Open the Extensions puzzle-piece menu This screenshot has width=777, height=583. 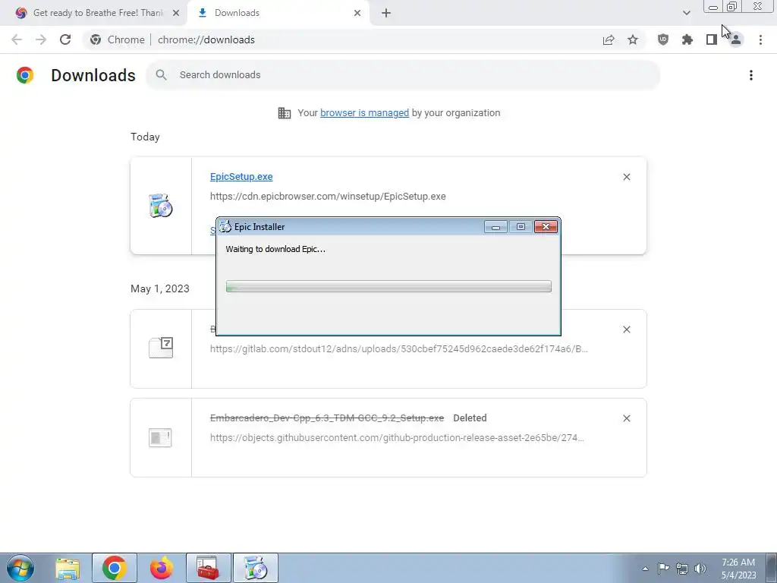(x=687, y=39)
